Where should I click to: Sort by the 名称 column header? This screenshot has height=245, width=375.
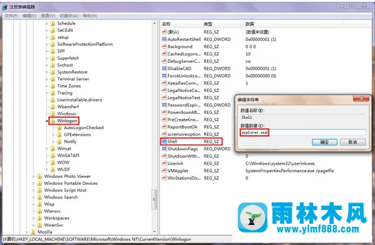[181, 24]
